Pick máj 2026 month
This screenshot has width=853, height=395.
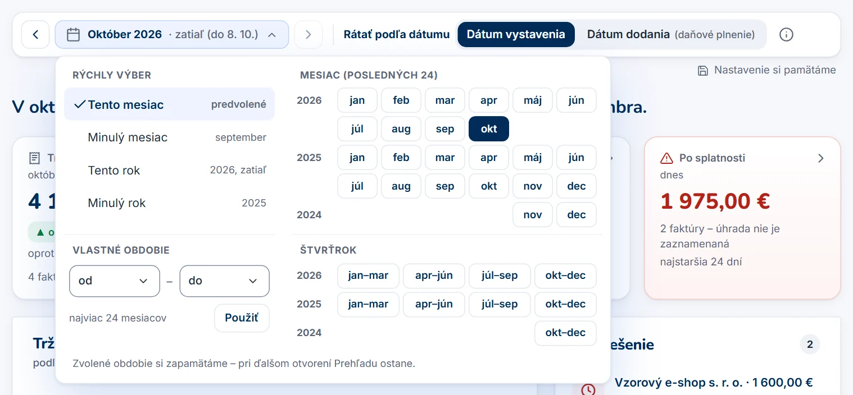coord(533,100)
